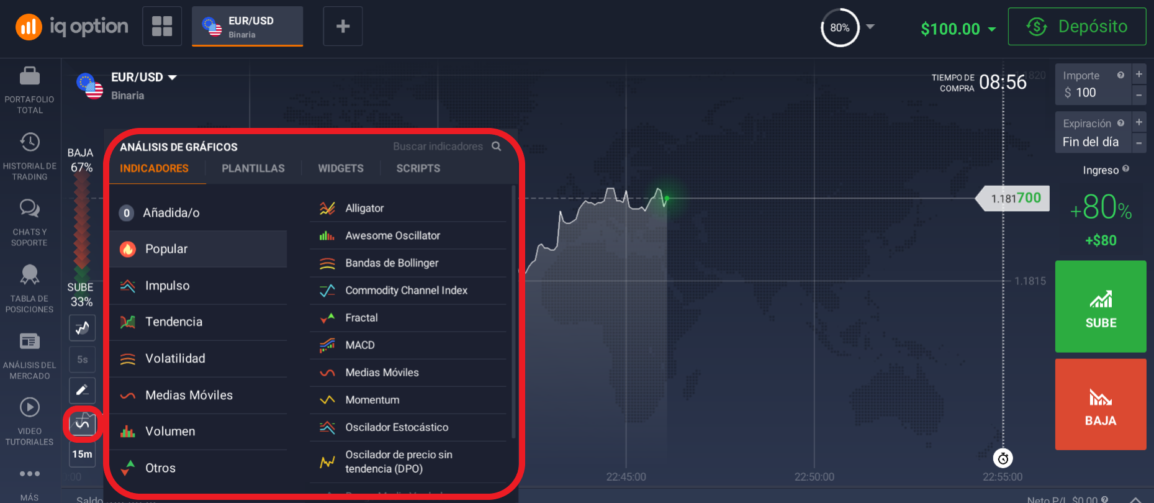Screen dimensions: 1154x503
Task: Open the Más menu dots
Action: 29,474
